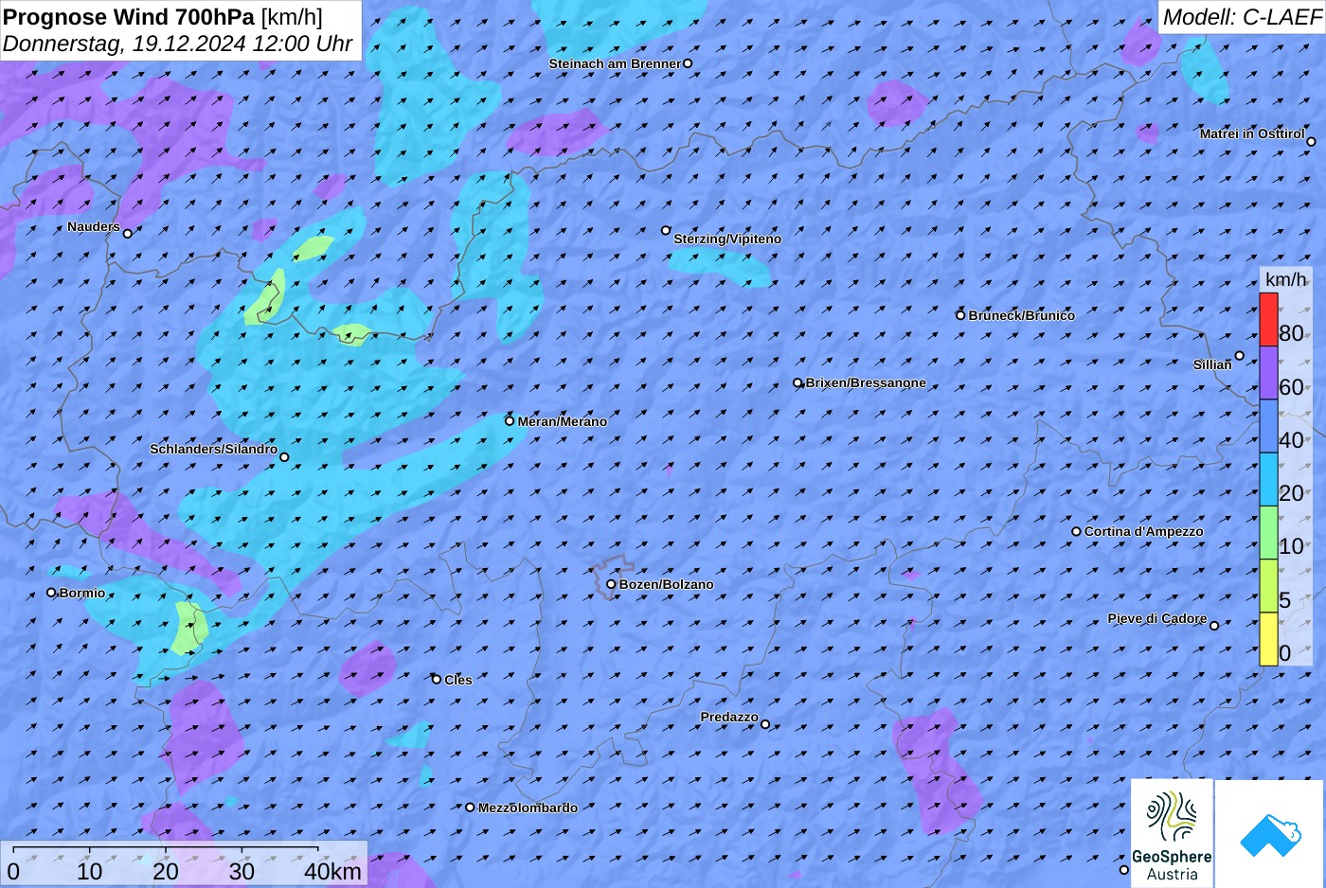The image size is (1326, 888).
Task: Click the 'Donnerstag, 19.12.2024 12:00 Uhr' date text
Action: point(178,44)
